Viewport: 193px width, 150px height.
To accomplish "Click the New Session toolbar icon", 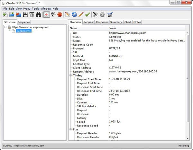I will (5, 14).
